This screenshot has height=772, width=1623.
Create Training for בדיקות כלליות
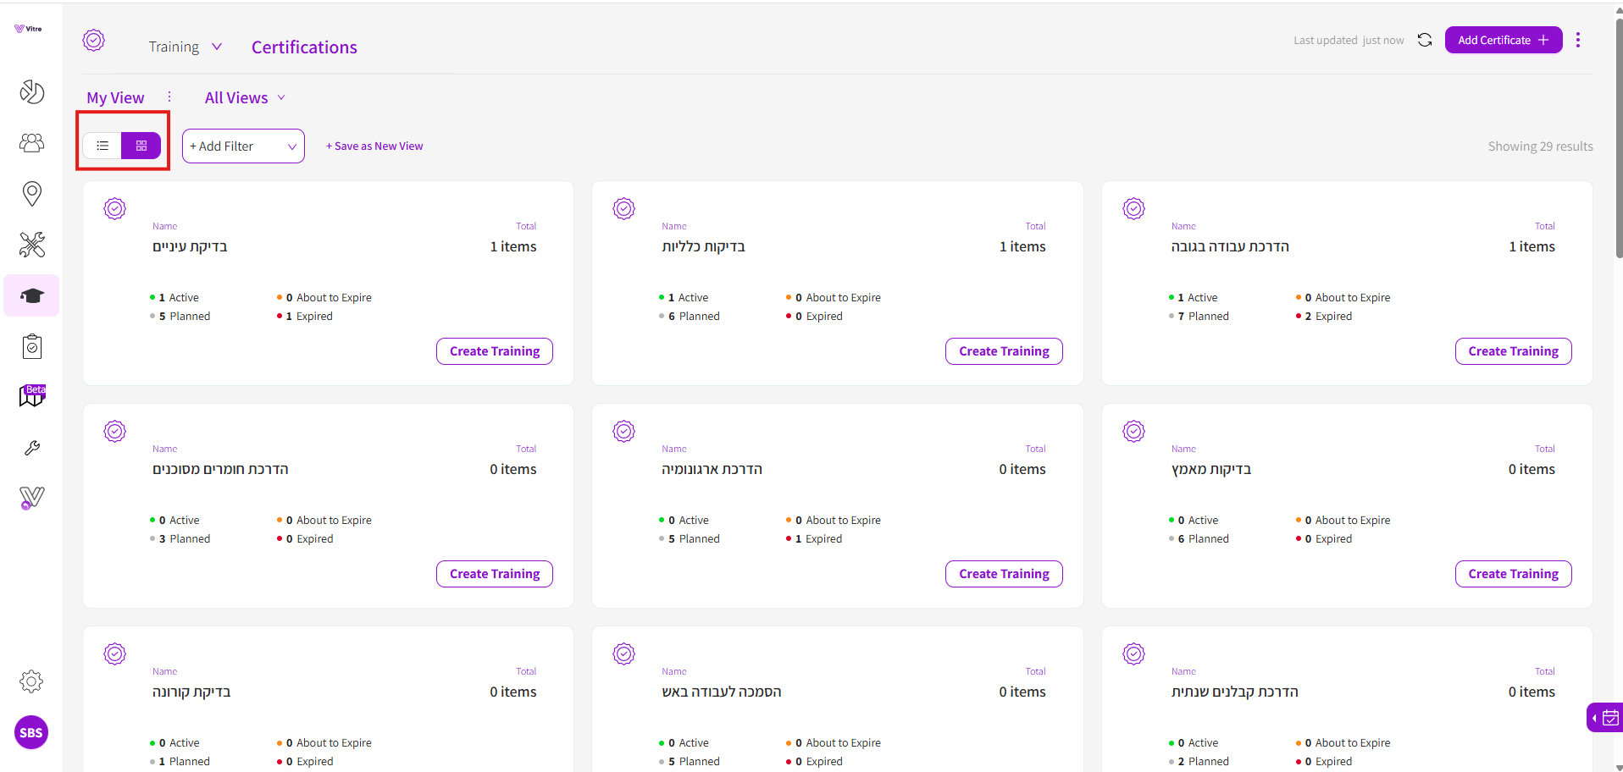coord(1004,351)
